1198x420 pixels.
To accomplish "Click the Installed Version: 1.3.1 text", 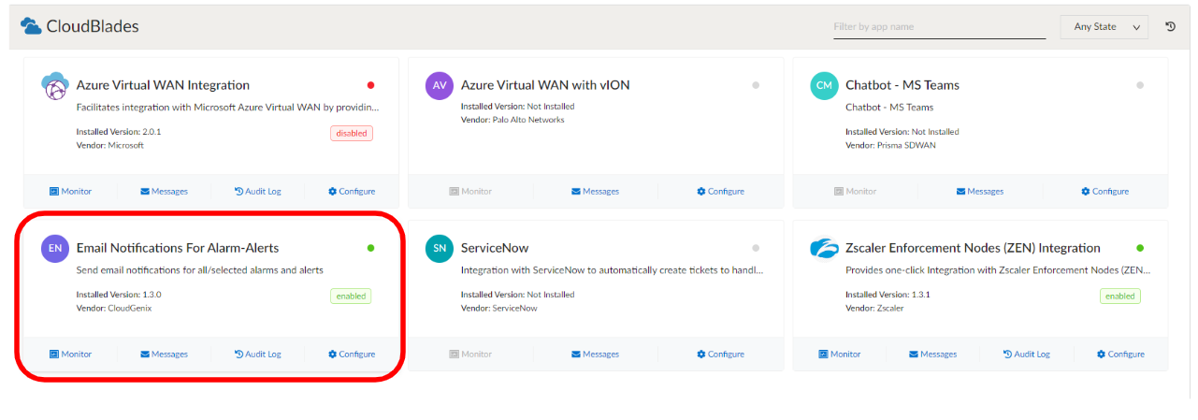I will 888,295.
